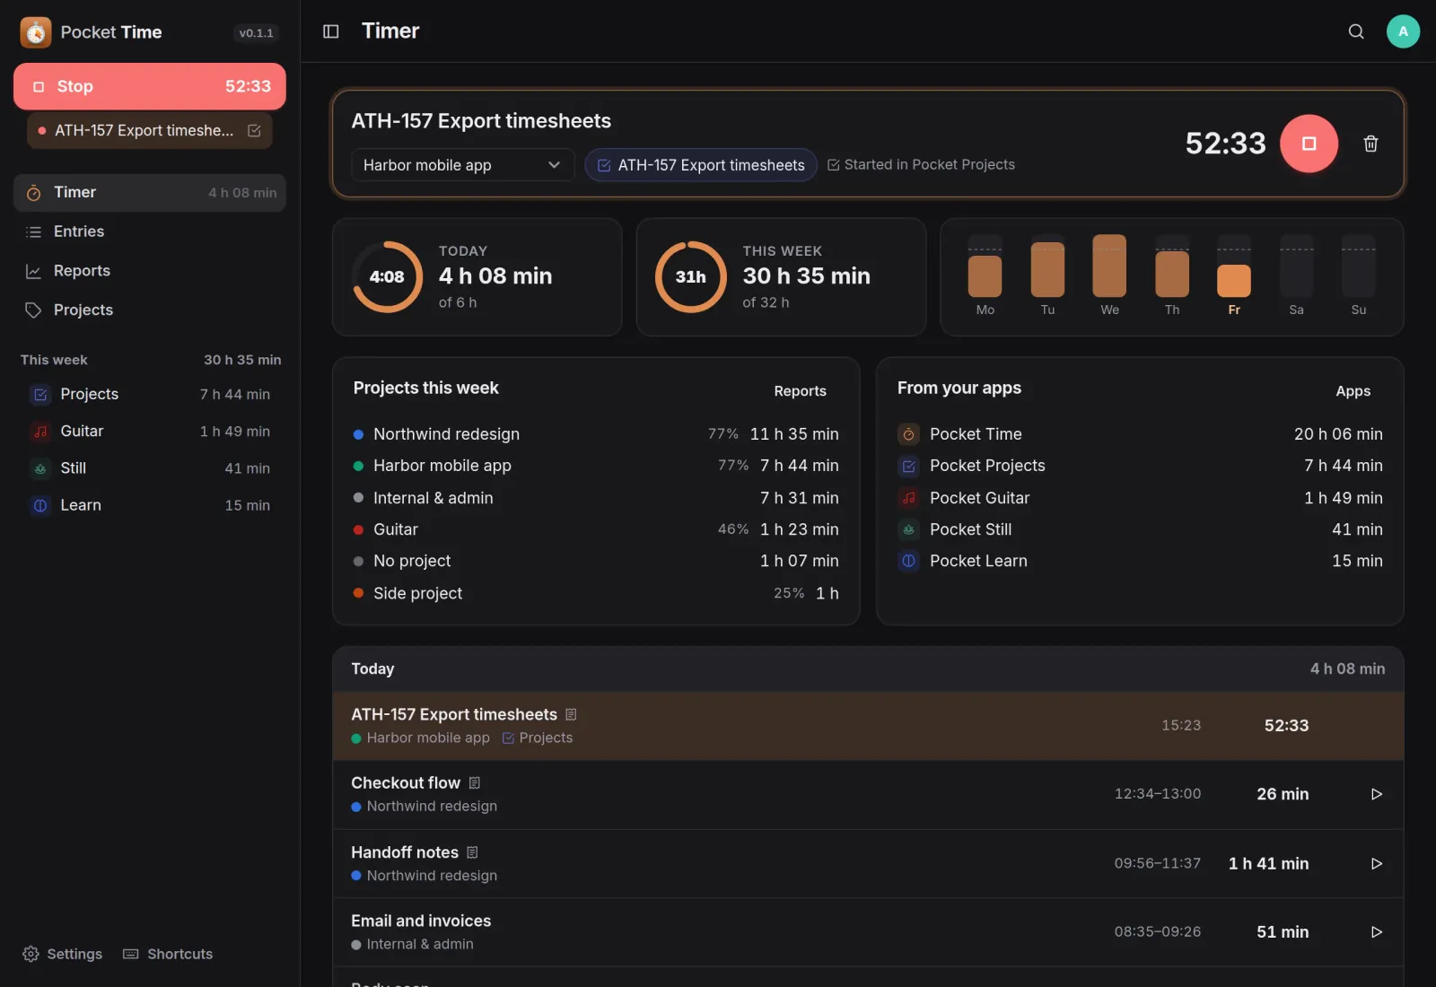Viewport: 1436px width, 987px height.
Task: Click the Started in Pocket Projects label
Action: [921, 165]
